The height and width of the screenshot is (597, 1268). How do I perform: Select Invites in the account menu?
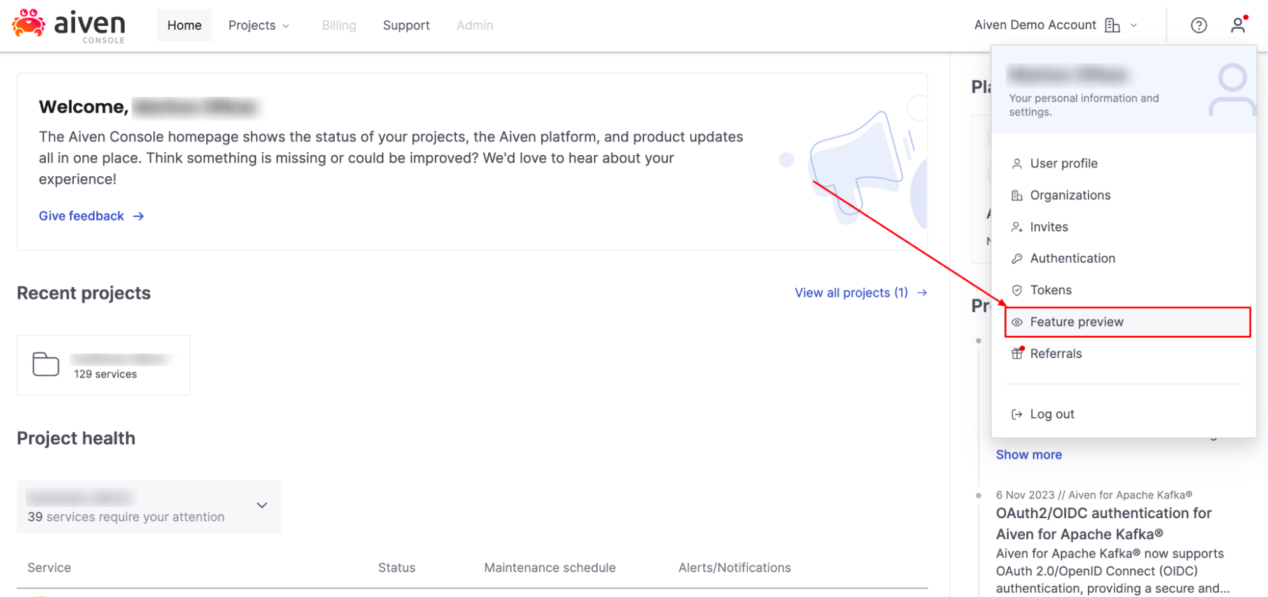[1048, 226]
